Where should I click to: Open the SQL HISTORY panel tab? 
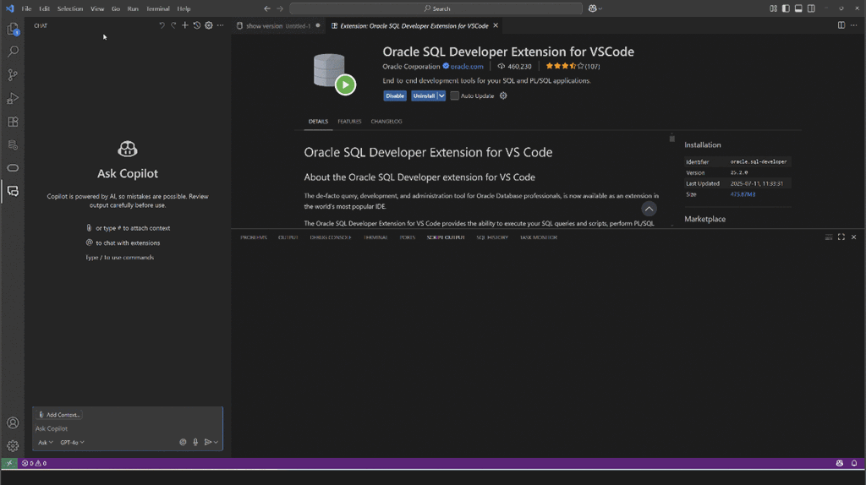(x=492, y=237)
